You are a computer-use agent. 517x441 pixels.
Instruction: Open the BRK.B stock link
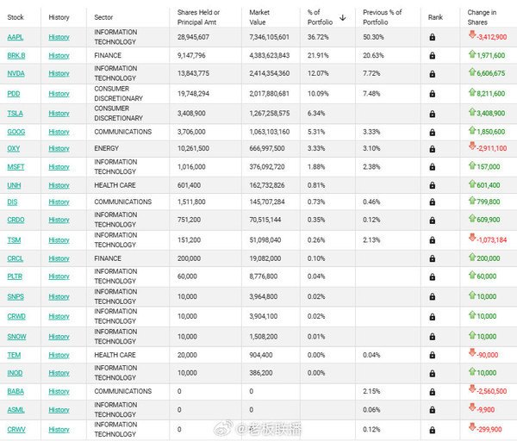click(x=16, y=55)
